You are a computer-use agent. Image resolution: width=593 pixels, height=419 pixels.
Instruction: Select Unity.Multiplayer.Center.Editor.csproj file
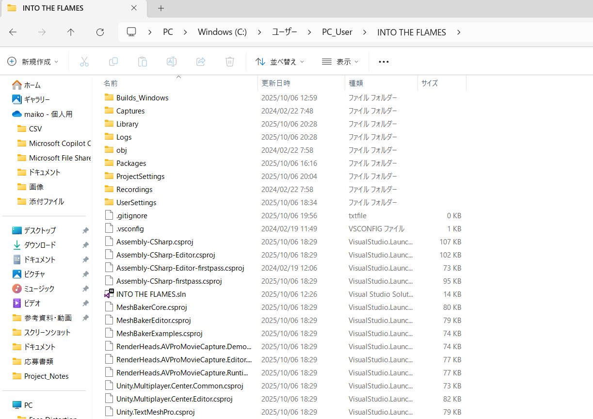click(284, 399)
